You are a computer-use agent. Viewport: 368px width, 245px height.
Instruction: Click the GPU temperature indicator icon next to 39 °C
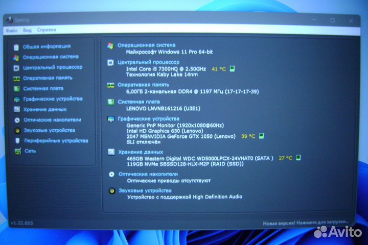click(x=261, y=136)
